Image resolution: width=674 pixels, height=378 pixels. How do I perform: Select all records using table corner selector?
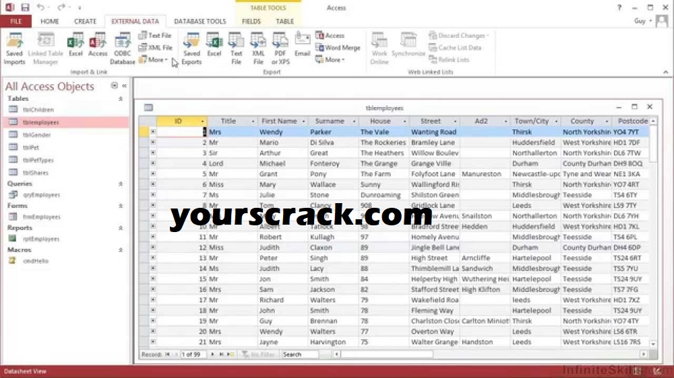point(148,121)
